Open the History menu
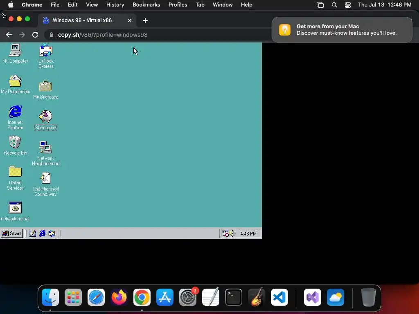This screenshot has height=314, width=419. (115, 4)
